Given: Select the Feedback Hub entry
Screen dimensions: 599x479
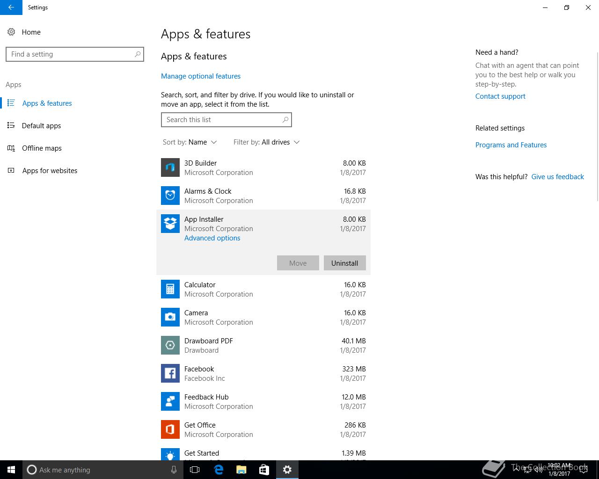Looking at the screenshot, I should (263, 401).
